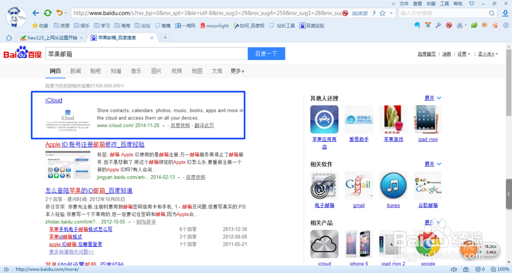Open the 一淘网 bookmark

point(185,26)
